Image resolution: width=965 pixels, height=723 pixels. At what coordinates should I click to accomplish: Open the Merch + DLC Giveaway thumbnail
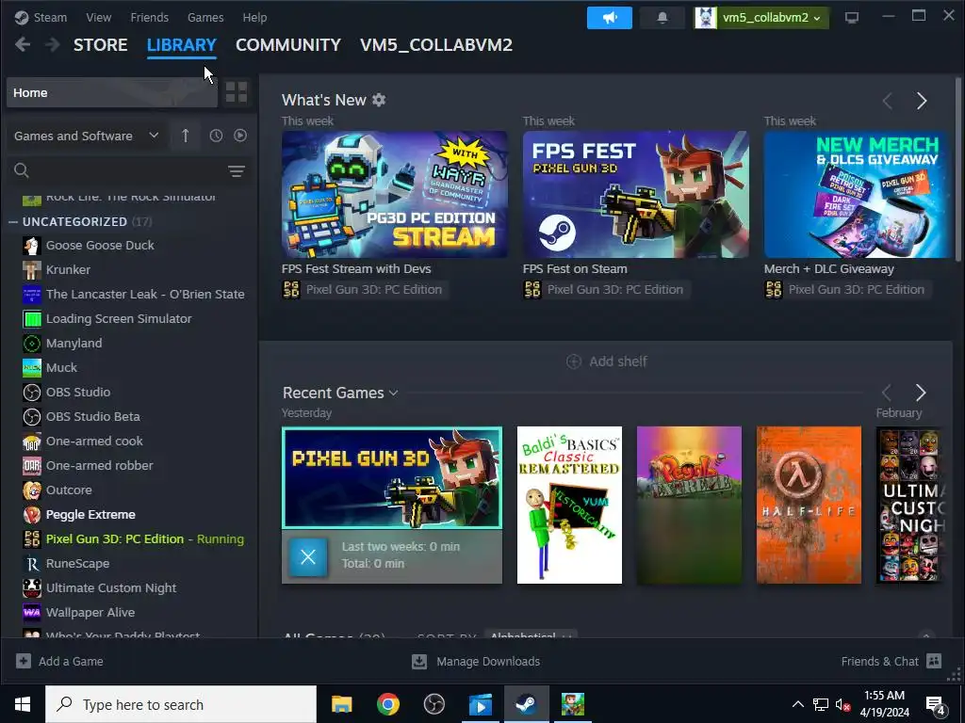point(858,194)
